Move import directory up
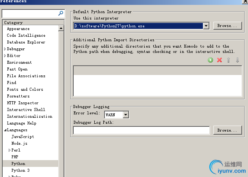 point(228,60)
